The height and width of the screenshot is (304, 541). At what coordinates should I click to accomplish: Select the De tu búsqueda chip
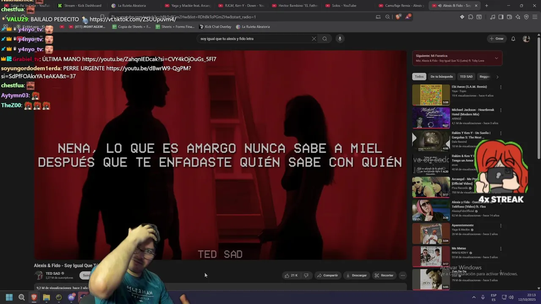click(x=441, y=77)
